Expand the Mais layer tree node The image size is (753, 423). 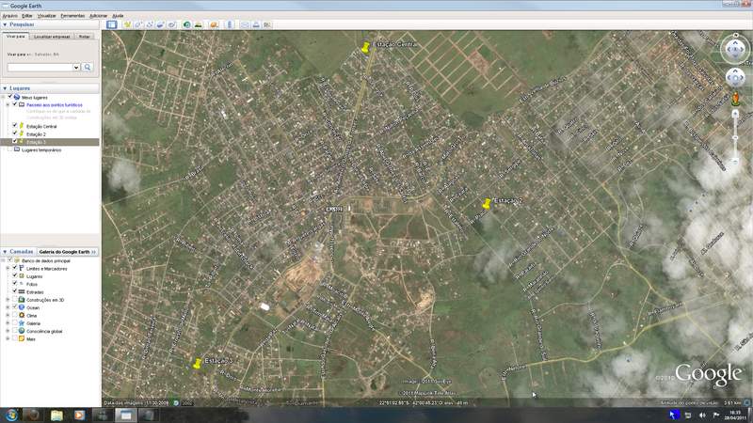point(8,338)
